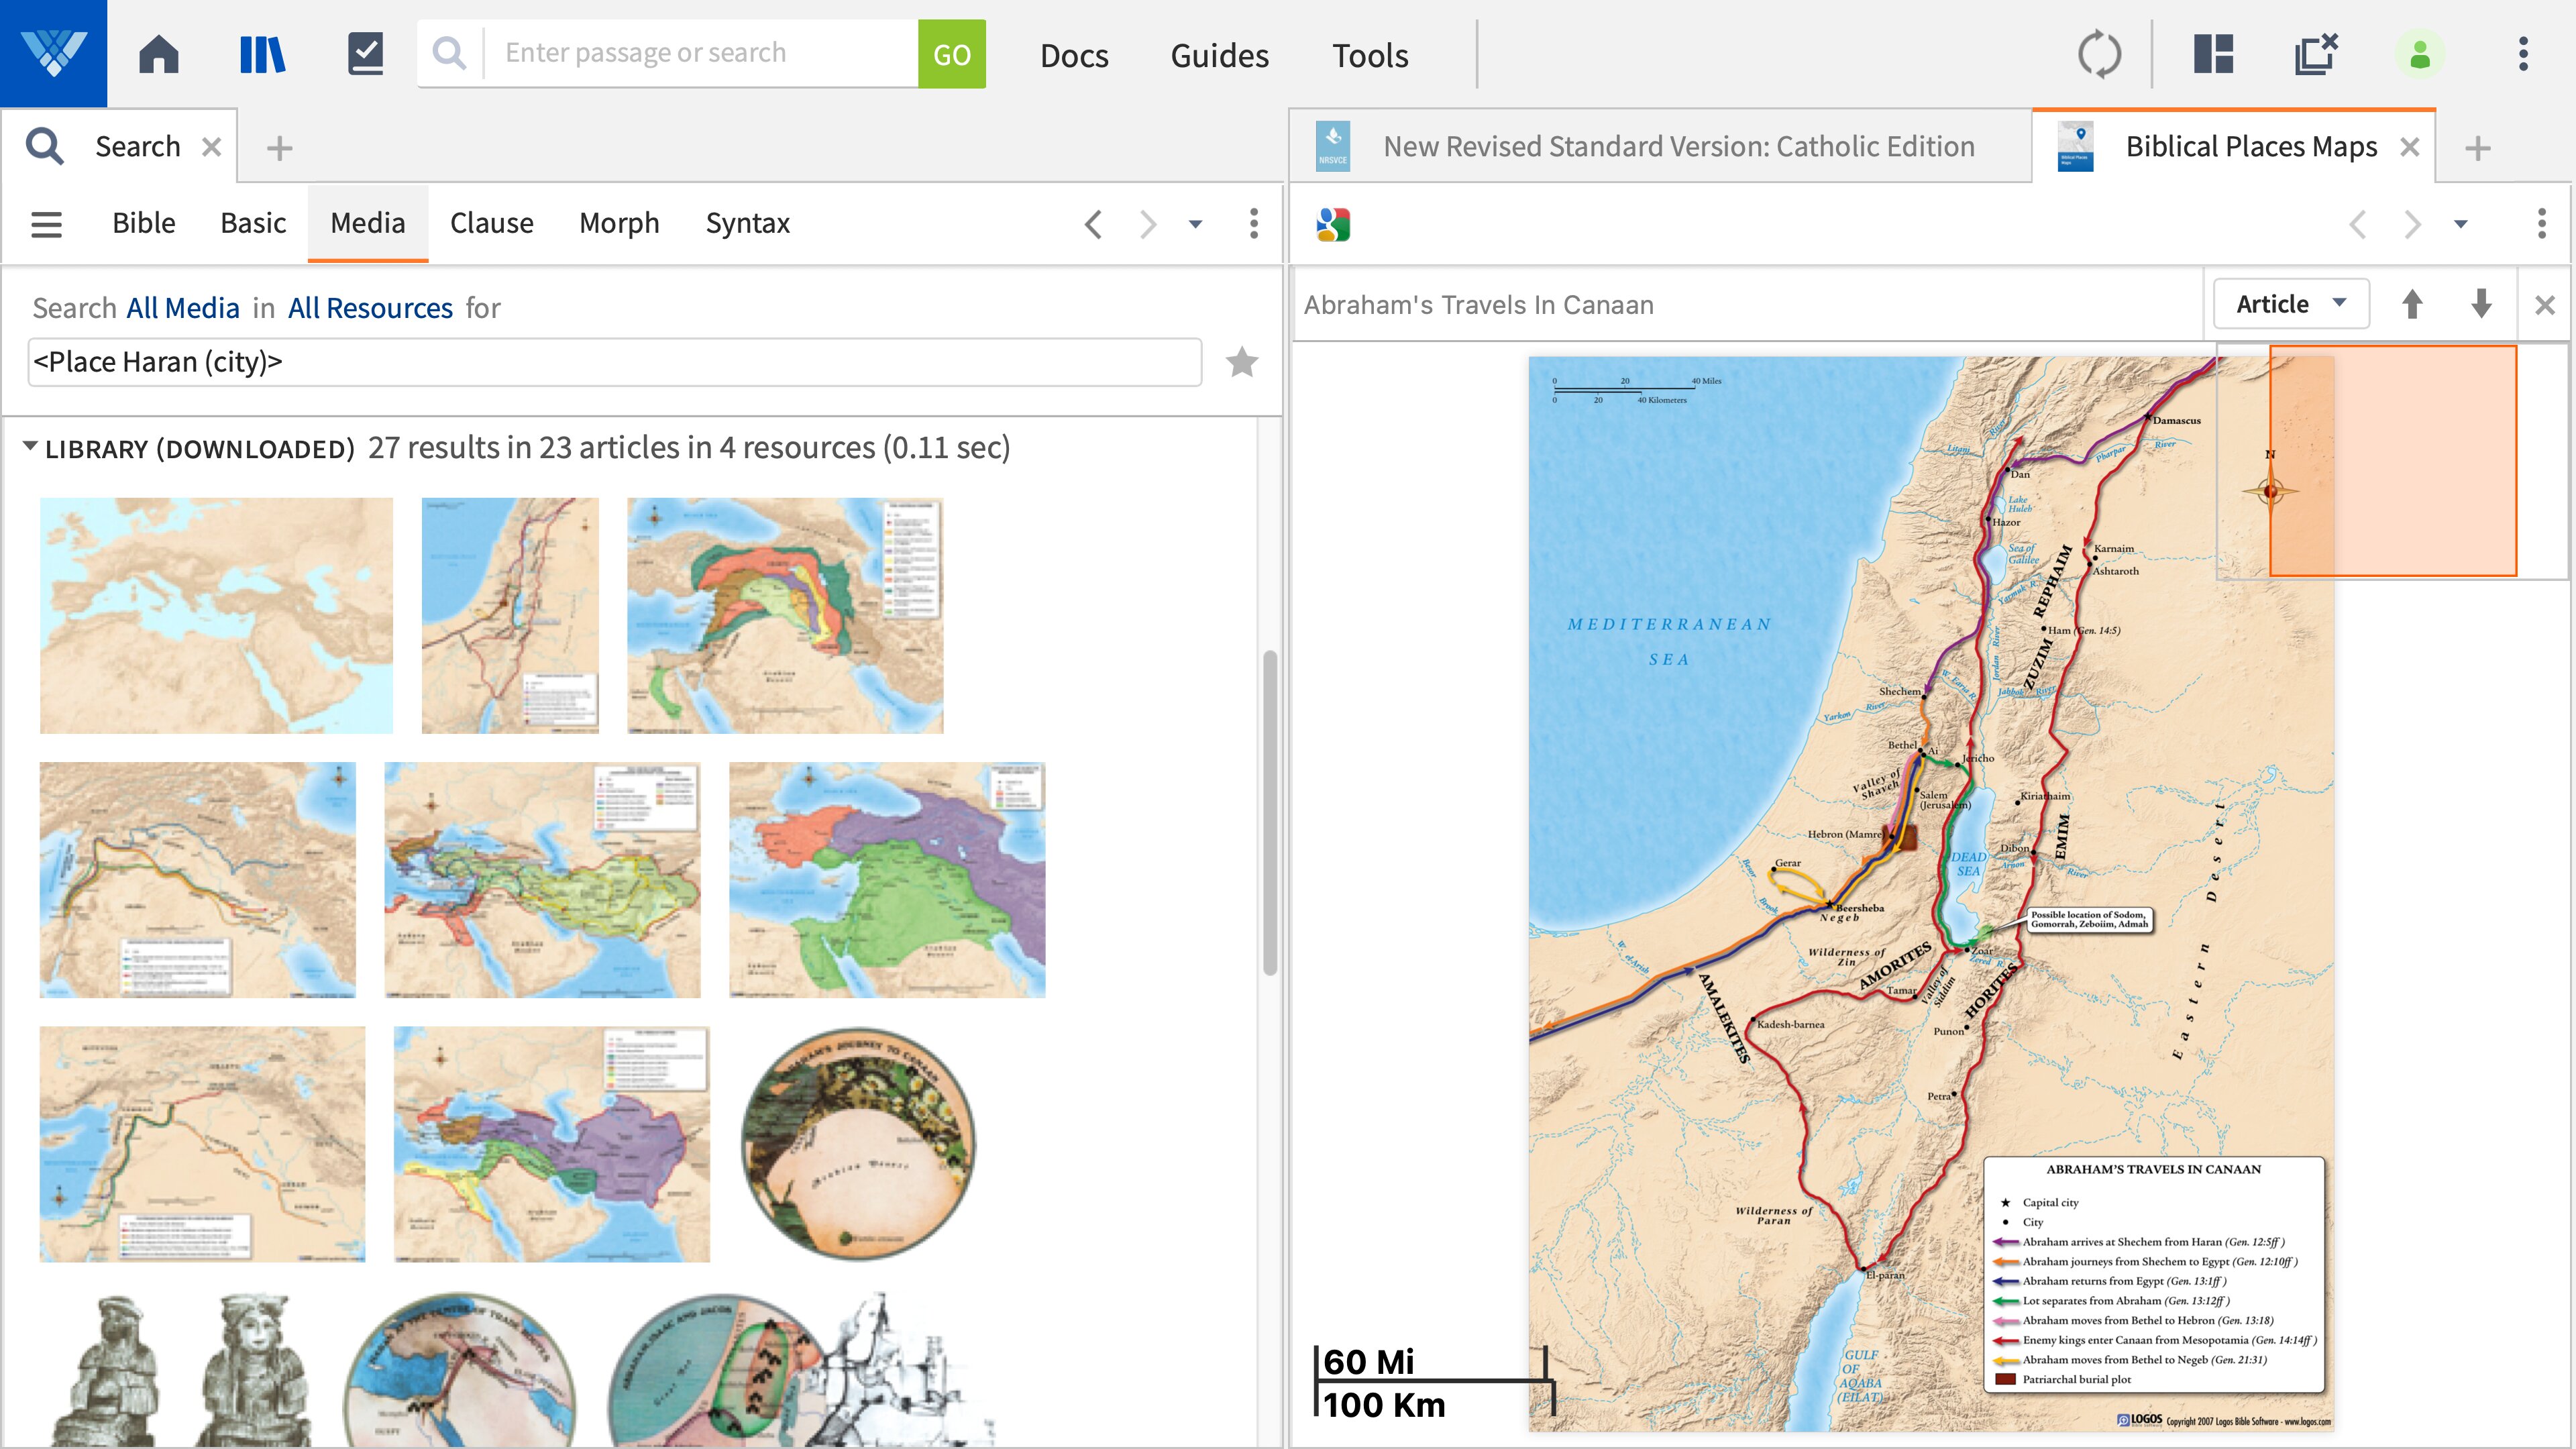Click the shortcuts checkmark icon
This screenshot has width=2576, height=1449.
366,54
